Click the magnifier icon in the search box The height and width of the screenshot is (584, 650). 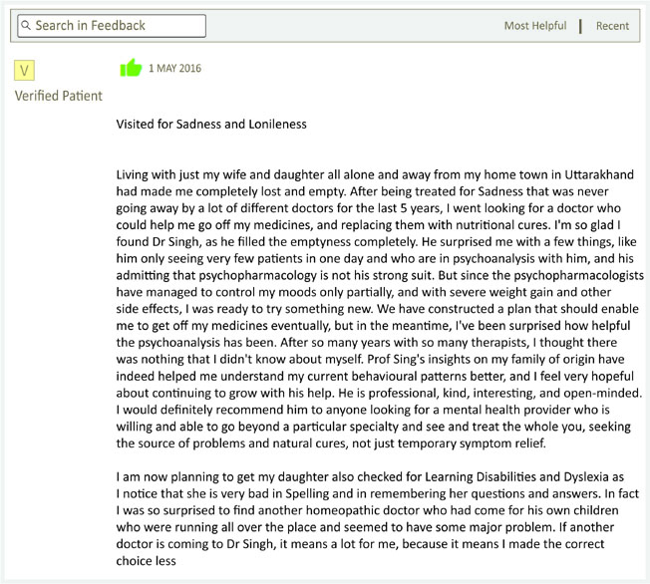(x=26, y=26)
